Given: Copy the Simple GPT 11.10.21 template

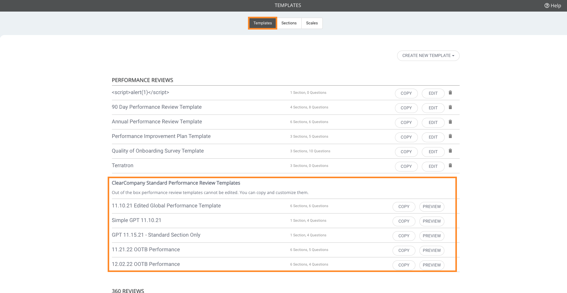Looking at the screenshot, I should 404,221.
